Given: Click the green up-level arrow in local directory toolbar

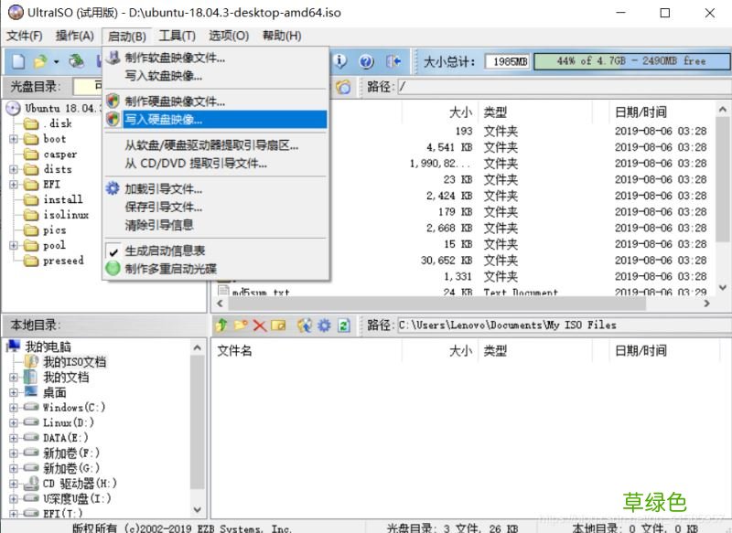Looking at the screenshot, I should (x=222, y=323).
